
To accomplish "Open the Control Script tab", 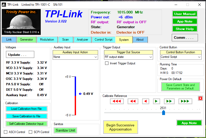I will [x=104, y=40].
